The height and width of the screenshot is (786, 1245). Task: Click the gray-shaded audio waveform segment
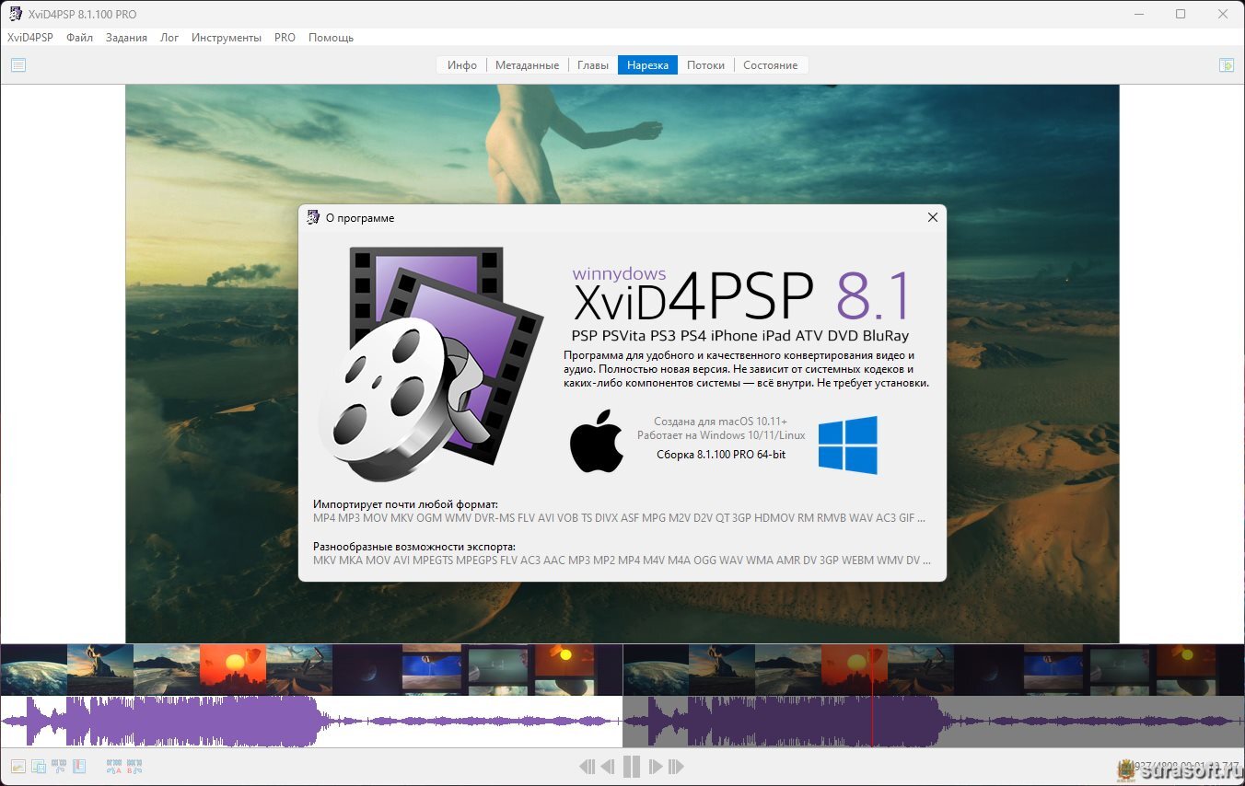click(934, 722)
